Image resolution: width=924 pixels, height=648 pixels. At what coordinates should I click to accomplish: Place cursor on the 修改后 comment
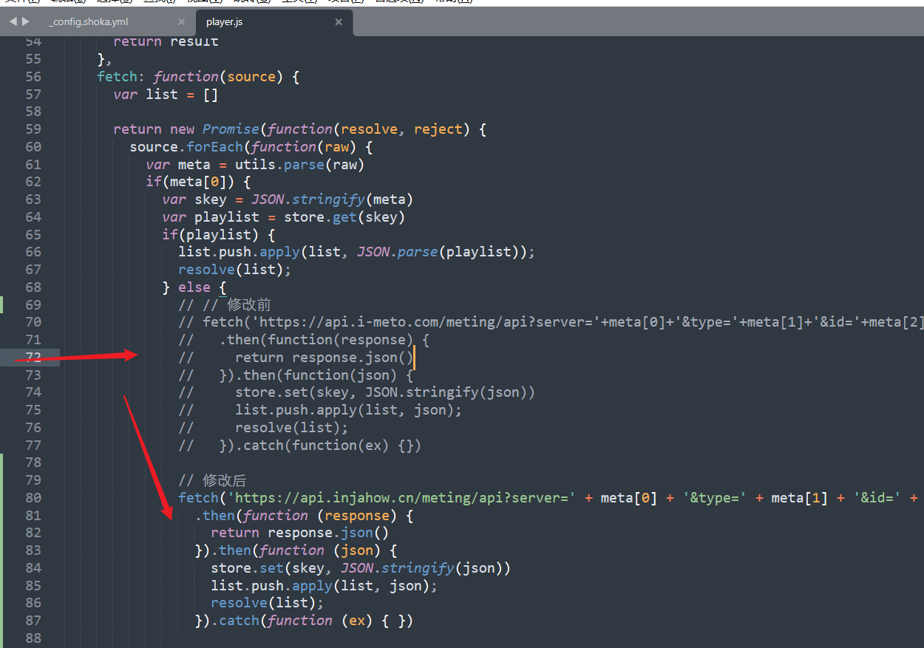coord(225,480)
